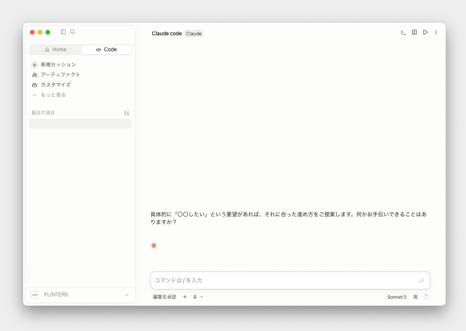Focus the コマンドは / を入力 input field
This screenshot has height=331, width=466.
click(x=290, y=280)
